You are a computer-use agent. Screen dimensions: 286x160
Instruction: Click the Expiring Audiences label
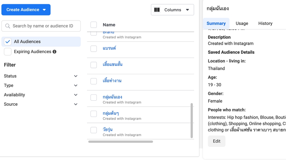pos(32,52)
